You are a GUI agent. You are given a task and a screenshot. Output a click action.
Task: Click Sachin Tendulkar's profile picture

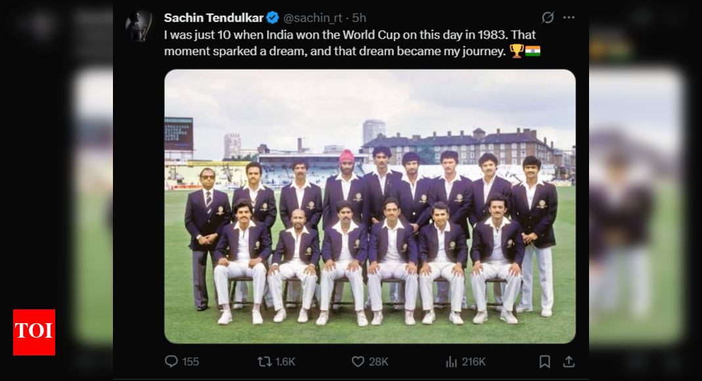point(141,18)
